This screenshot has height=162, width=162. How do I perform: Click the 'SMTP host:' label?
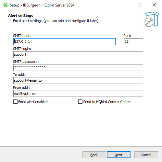point(22,36)
